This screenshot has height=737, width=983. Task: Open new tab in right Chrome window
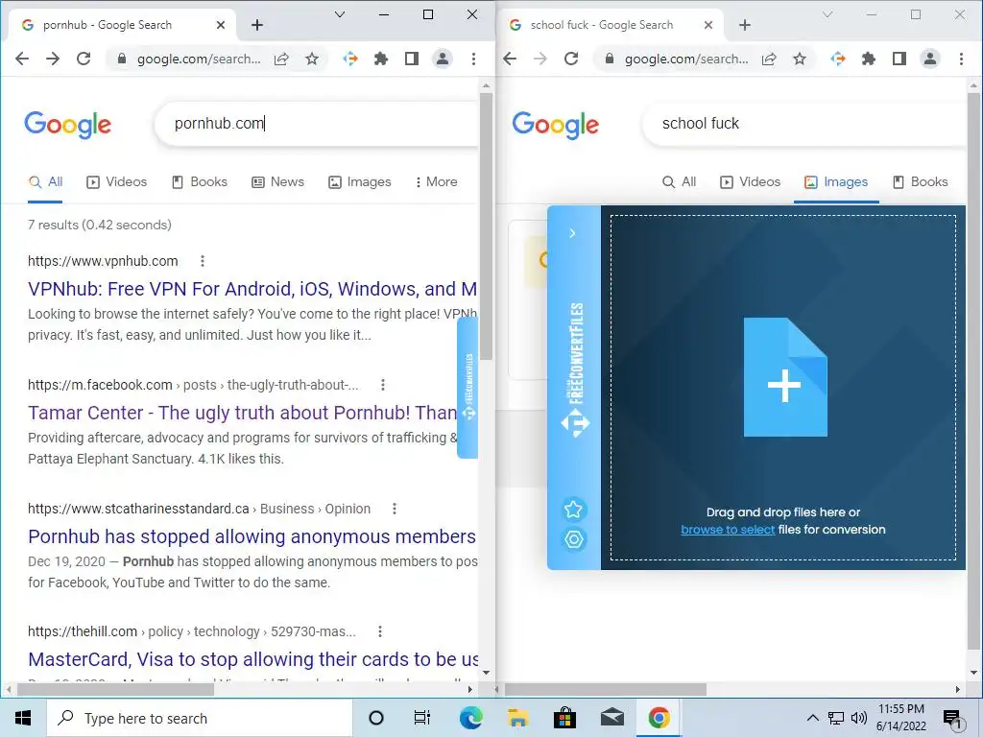pyautogui.click(x=745, y=25)
